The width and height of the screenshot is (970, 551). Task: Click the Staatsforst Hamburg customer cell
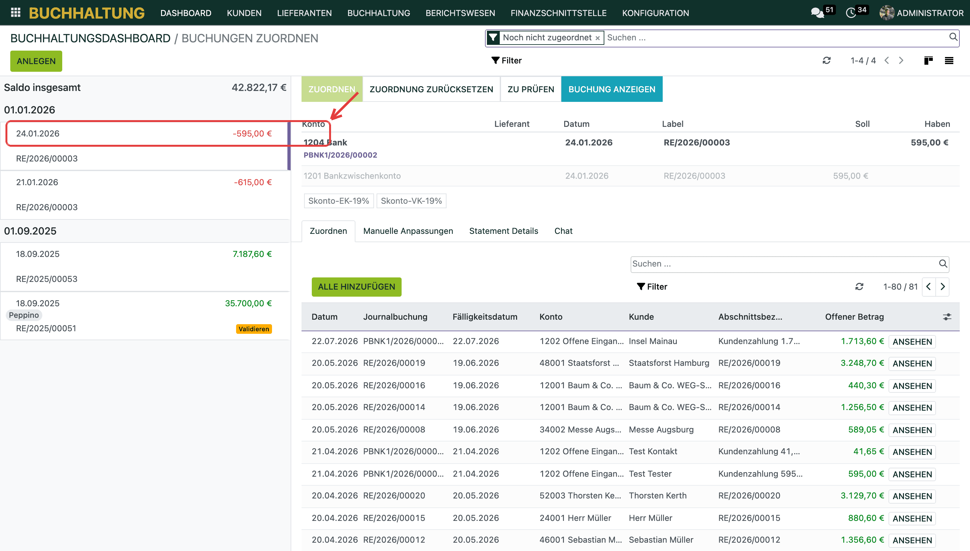click(x=669, y=363)
